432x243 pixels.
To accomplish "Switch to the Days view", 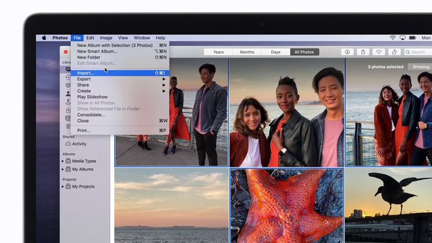I will click(275, 52).
